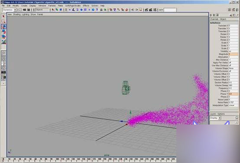The image size is (240, 163).
Task: Select the Interpolation Type channel label
Action: tap(220, 105)
